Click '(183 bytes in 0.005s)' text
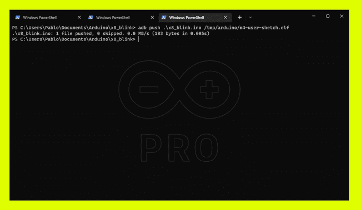Viewport: 361px width, 210px height. point(180,34)
